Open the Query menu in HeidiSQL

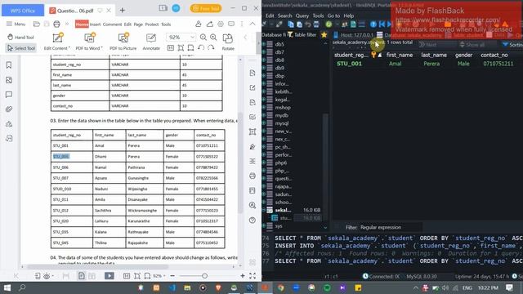tap(302, 16)
